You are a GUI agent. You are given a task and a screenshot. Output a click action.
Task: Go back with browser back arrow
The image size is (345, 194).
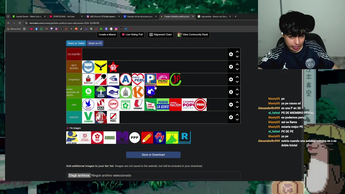point(8,23)
